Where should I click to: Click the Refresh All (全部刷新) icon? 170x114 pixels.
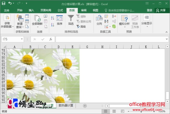coord(37,18)
